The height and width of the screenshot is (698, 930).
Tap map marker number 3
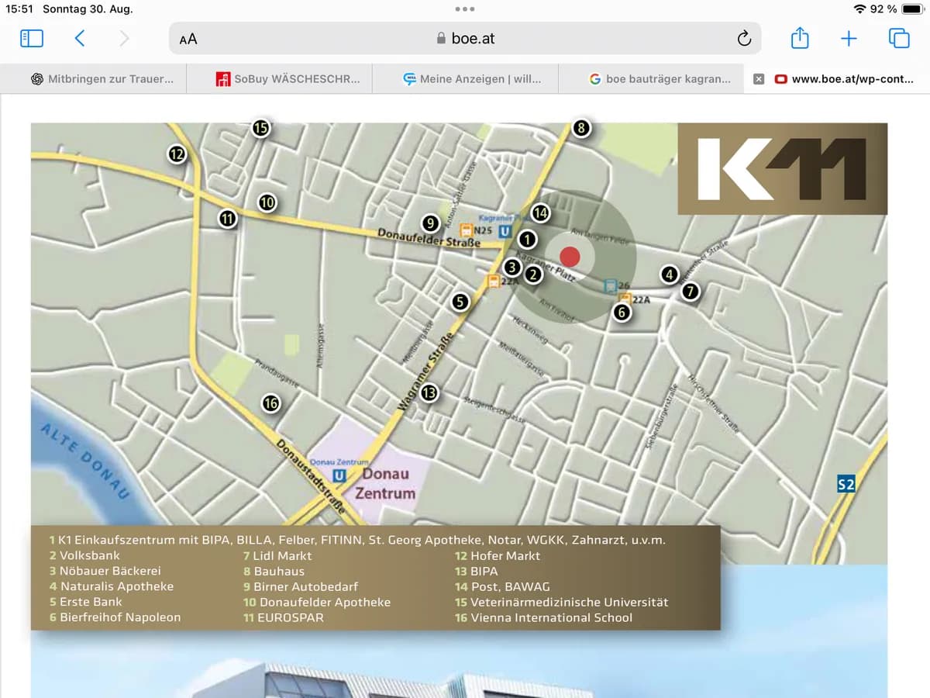pyautogui.click(x=511, y=268)
